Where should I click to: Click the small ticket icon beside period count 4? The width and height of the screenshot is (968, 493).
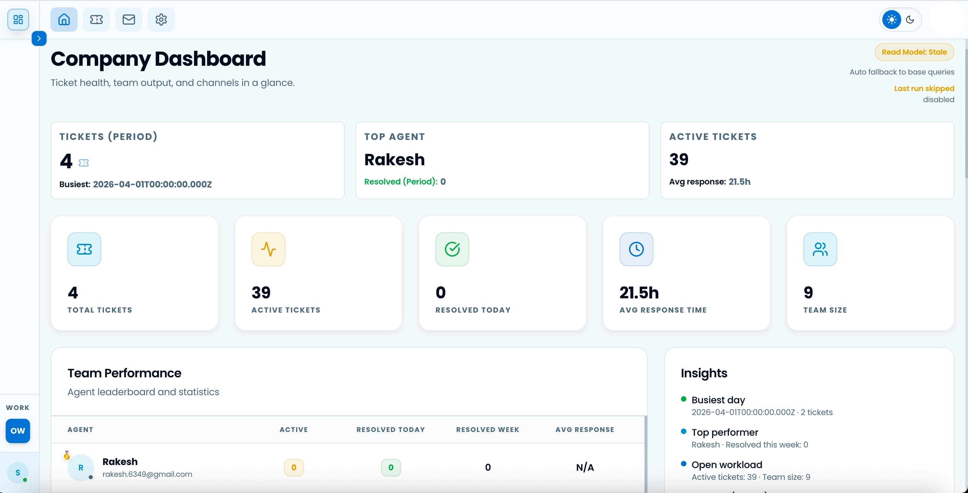[x=83, y=163]
